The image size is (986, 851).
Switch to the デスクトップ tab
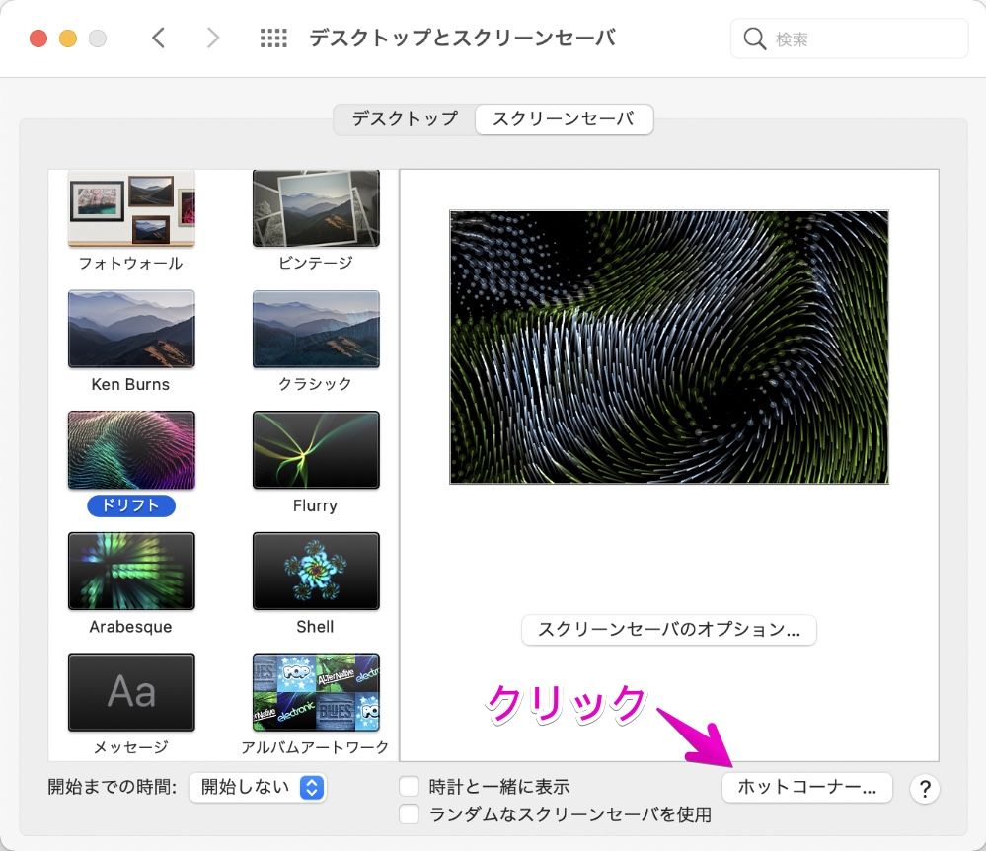click(x=405, y=118)
